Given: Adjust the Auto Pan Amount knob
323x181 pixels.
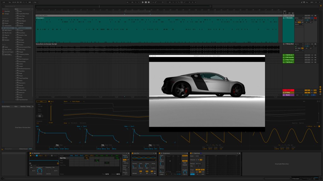Looking at the screenshot, I should (135, 165).
